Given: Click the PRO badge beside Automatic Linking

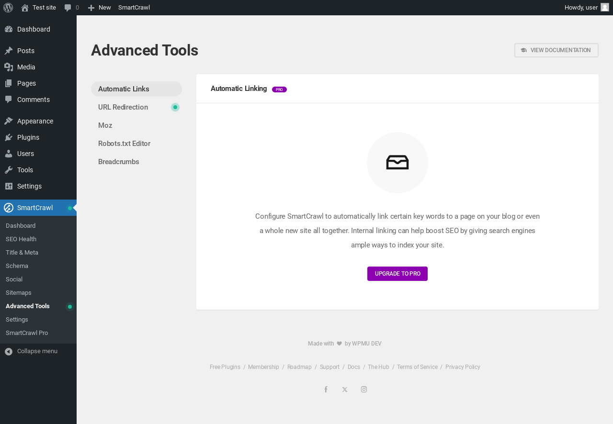Looking at the screenshot, I should pos(279,89).
